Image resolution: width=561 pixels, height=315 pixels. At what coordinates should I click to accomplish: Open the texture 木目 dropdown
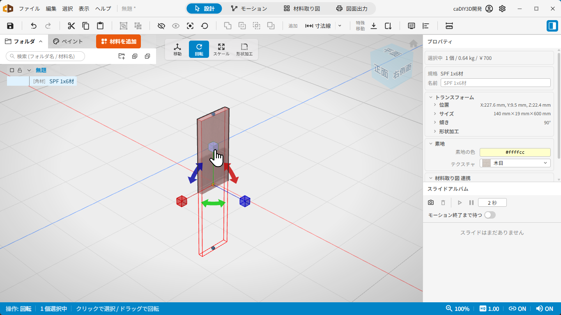pyautogui.click(x=515, y=163)
